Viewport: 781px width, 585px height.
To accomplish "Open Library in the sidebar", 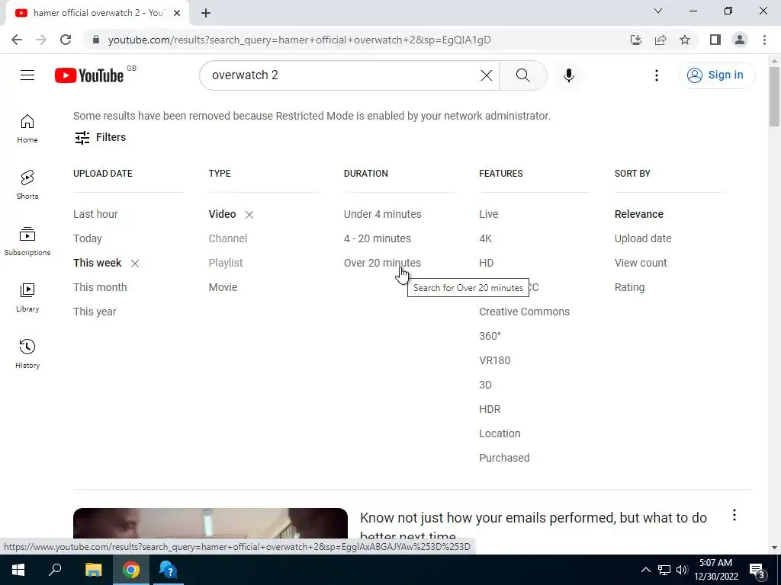I will coord(27,297).
